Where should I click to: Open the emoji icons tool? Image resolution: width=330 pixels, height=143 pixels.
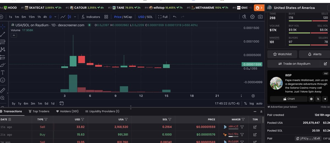3,80
